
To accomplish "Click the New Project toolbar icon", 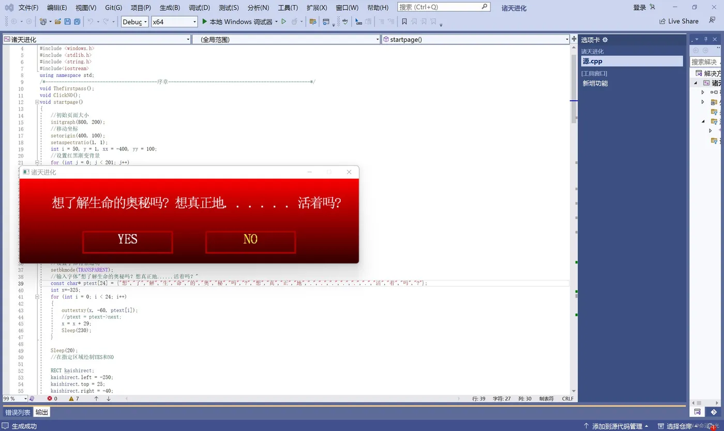I will (x=43, y=22).
